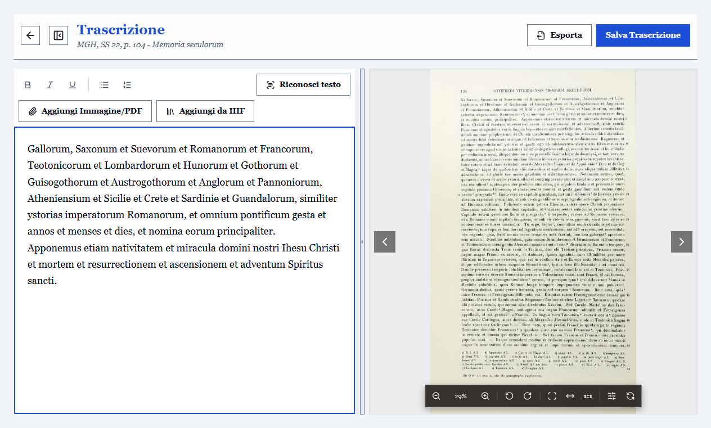Zoom out of the page image
711x428 pixels.
coord(436,396)
